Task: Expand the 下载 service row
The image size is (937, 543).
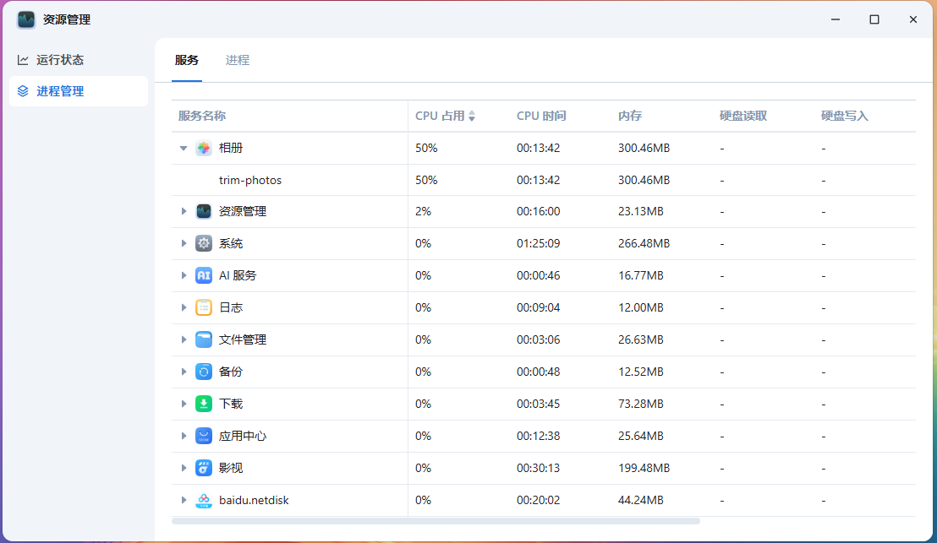Action: [x=184, y=404]
